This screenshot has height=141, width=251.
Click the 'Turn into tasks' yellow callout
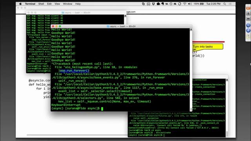pos(207,47)
